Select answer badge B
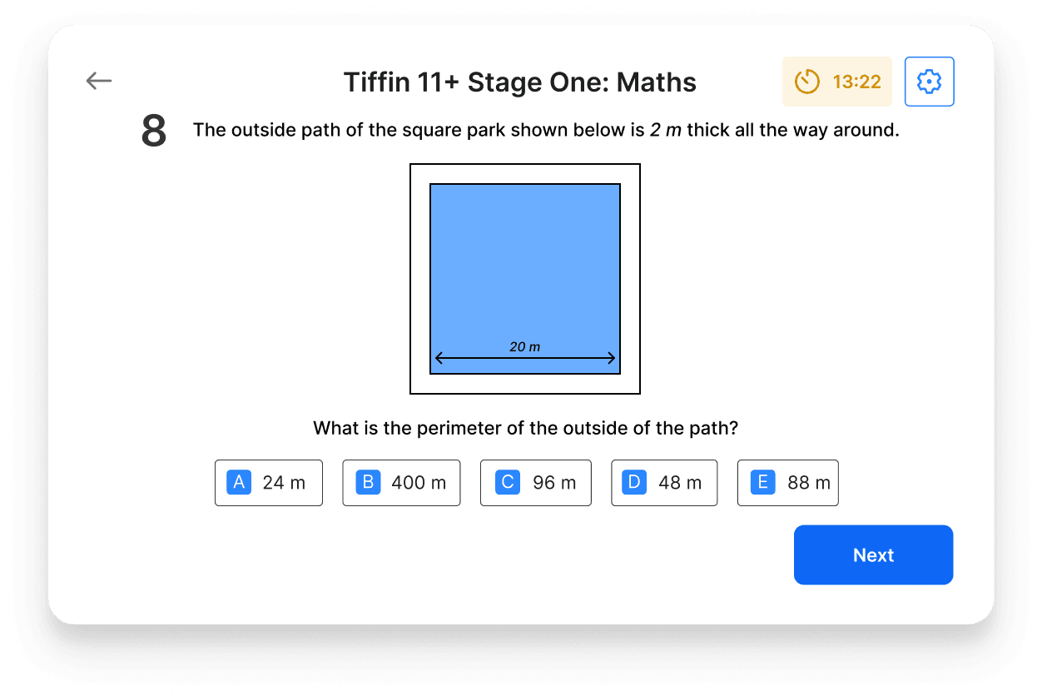The image size is (1042, 696). pos(368,483)
